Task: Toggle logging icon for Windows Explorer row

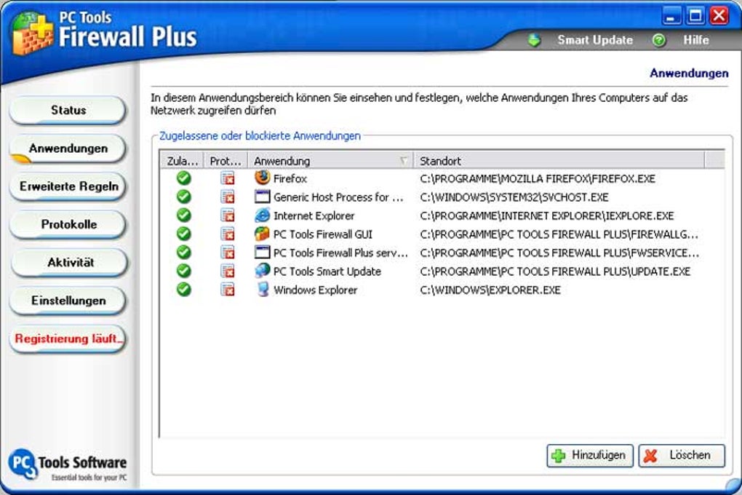Action: click(x=228, y=289)
